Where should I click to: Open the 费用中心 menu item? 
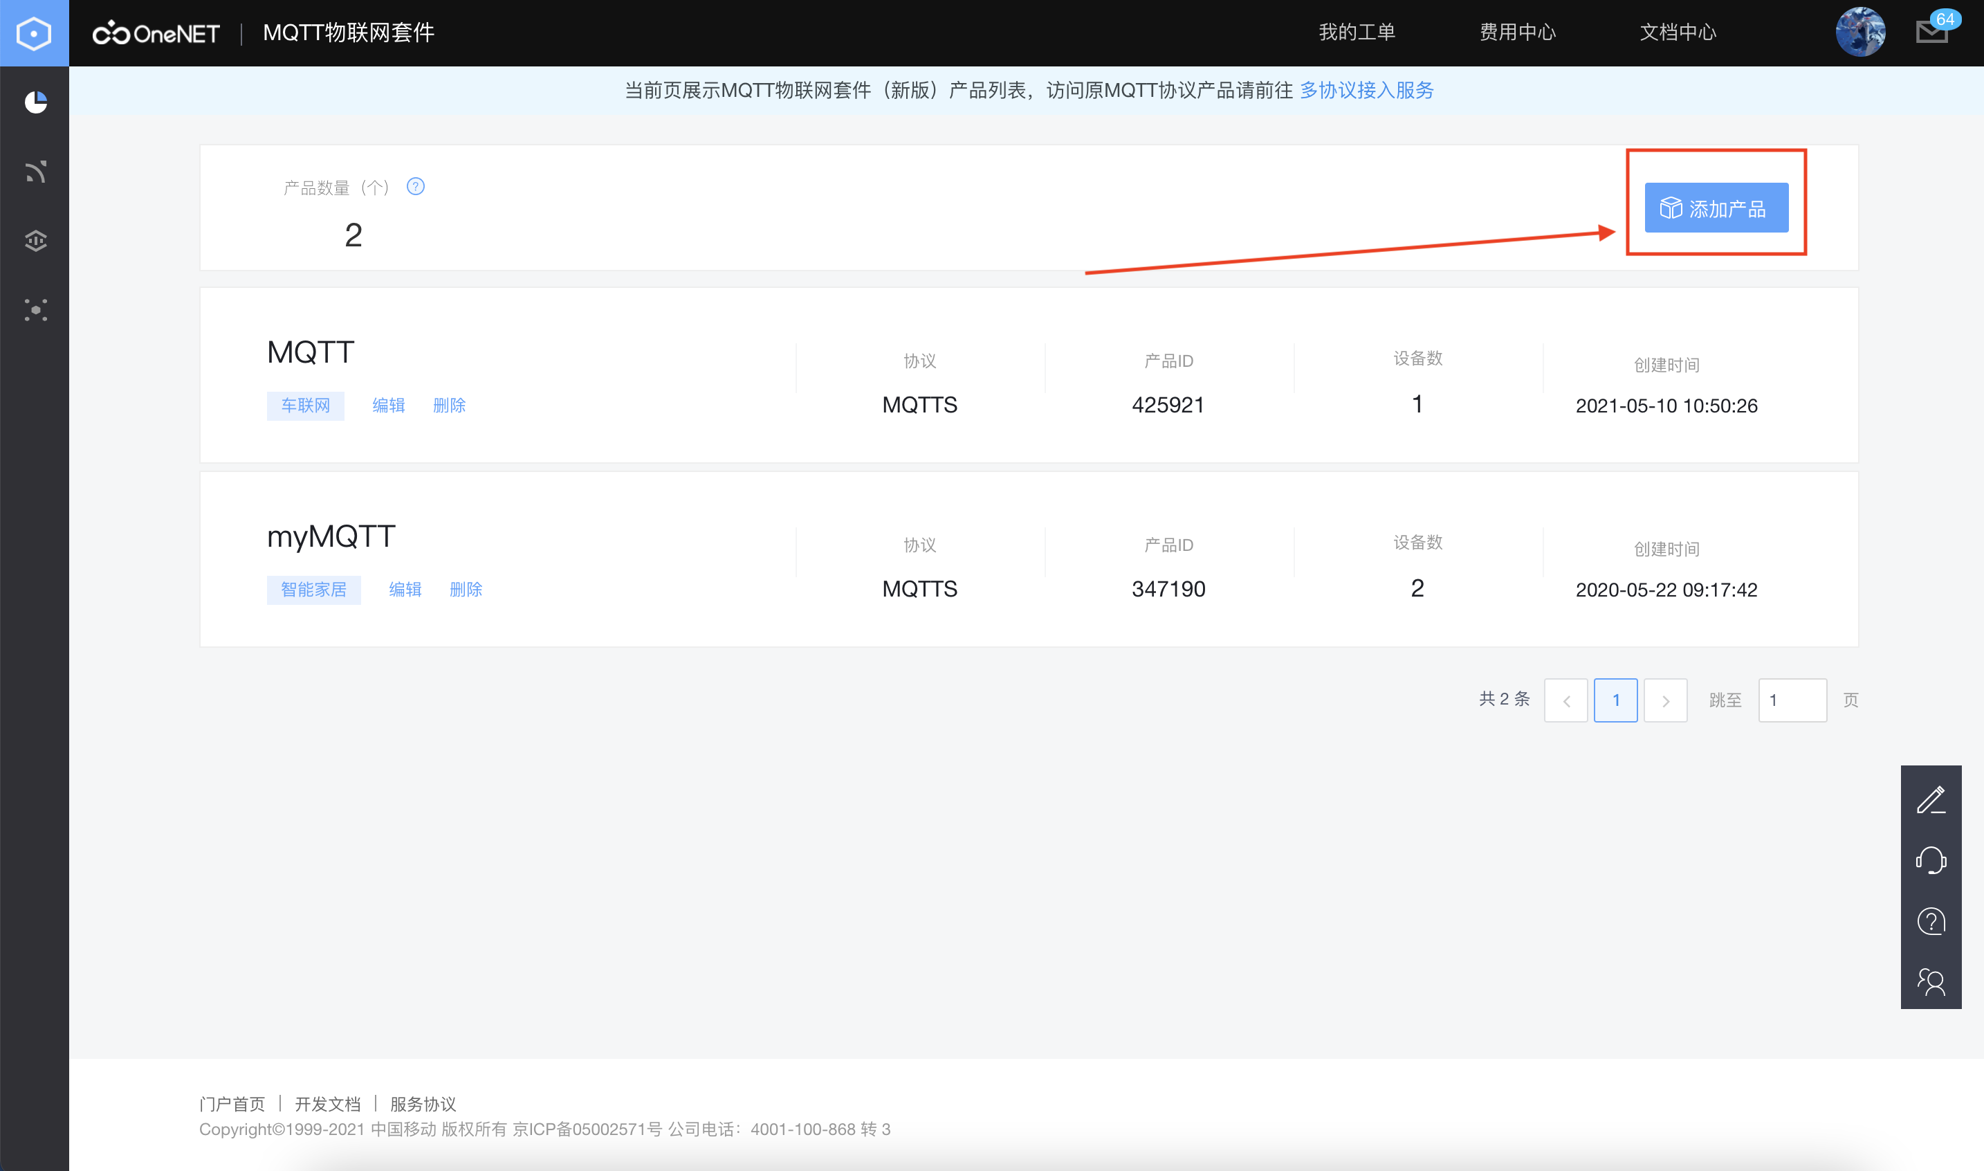point(1516,33)
